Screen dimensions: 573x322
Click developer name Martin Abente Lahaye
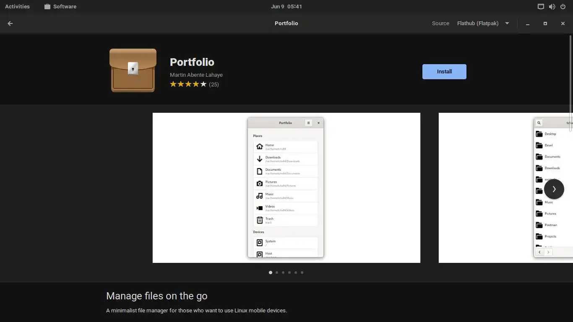tap(196, 75)
